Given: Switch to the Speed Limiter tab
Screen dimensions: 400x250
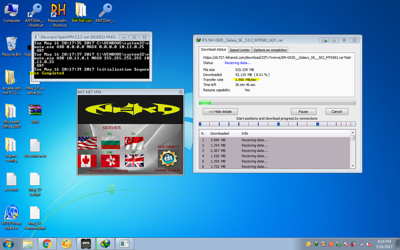Looking at the screenshot, I should 239,50.
